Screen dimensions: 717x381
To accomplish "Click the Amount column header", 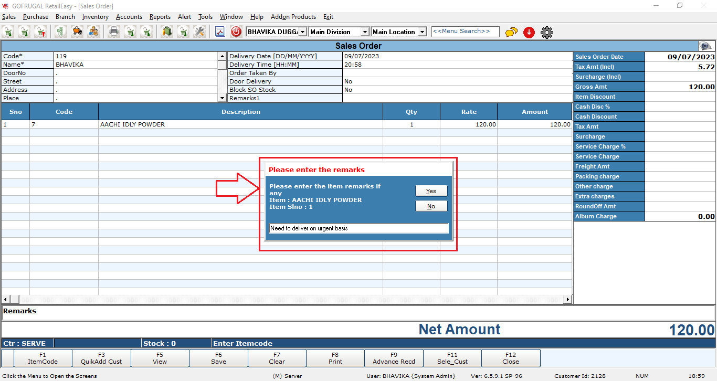I will 535,112.
